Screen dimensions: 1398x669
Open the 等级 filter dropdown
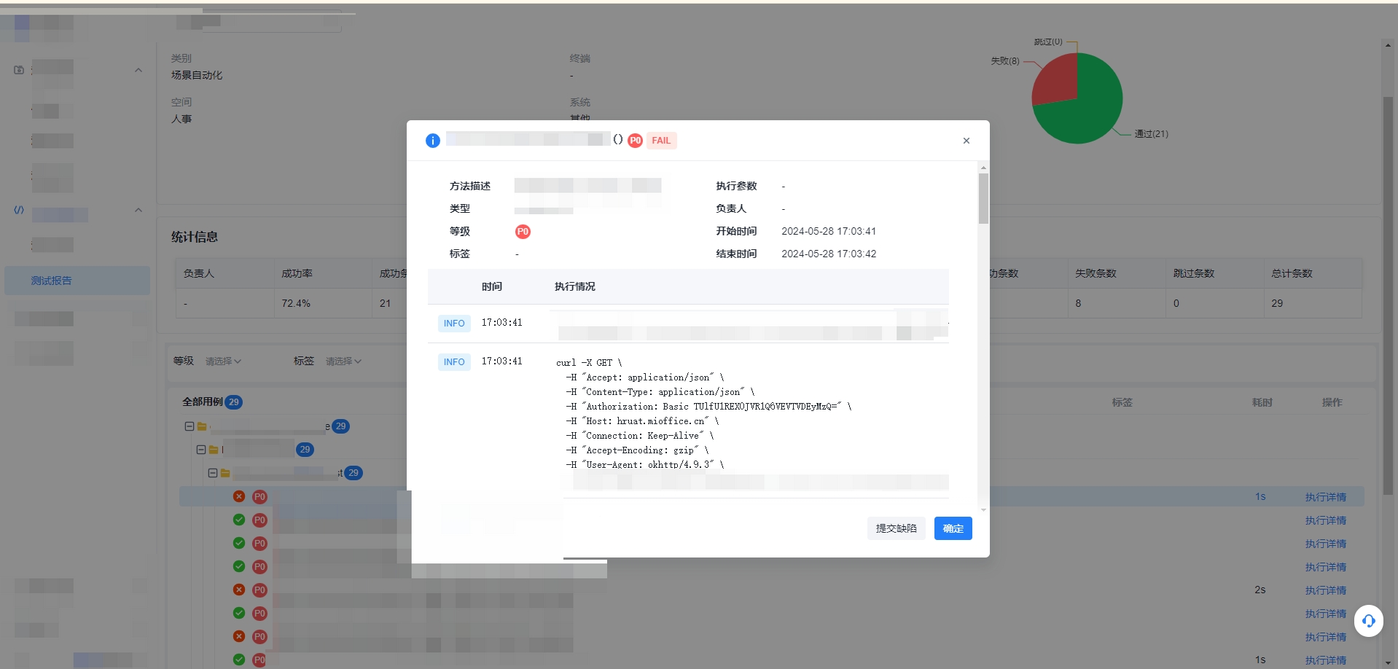(x=223, y=361)
